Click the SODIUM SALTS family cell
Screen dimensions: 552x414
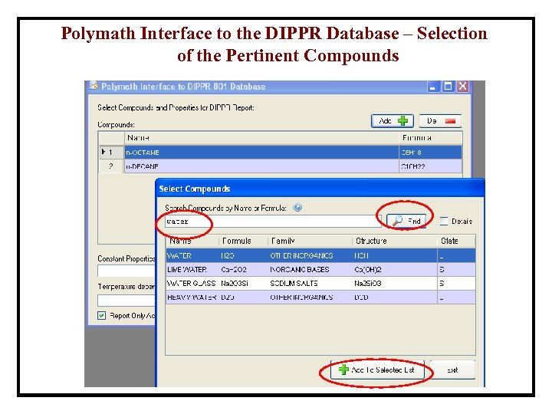(x=310, y=284)
